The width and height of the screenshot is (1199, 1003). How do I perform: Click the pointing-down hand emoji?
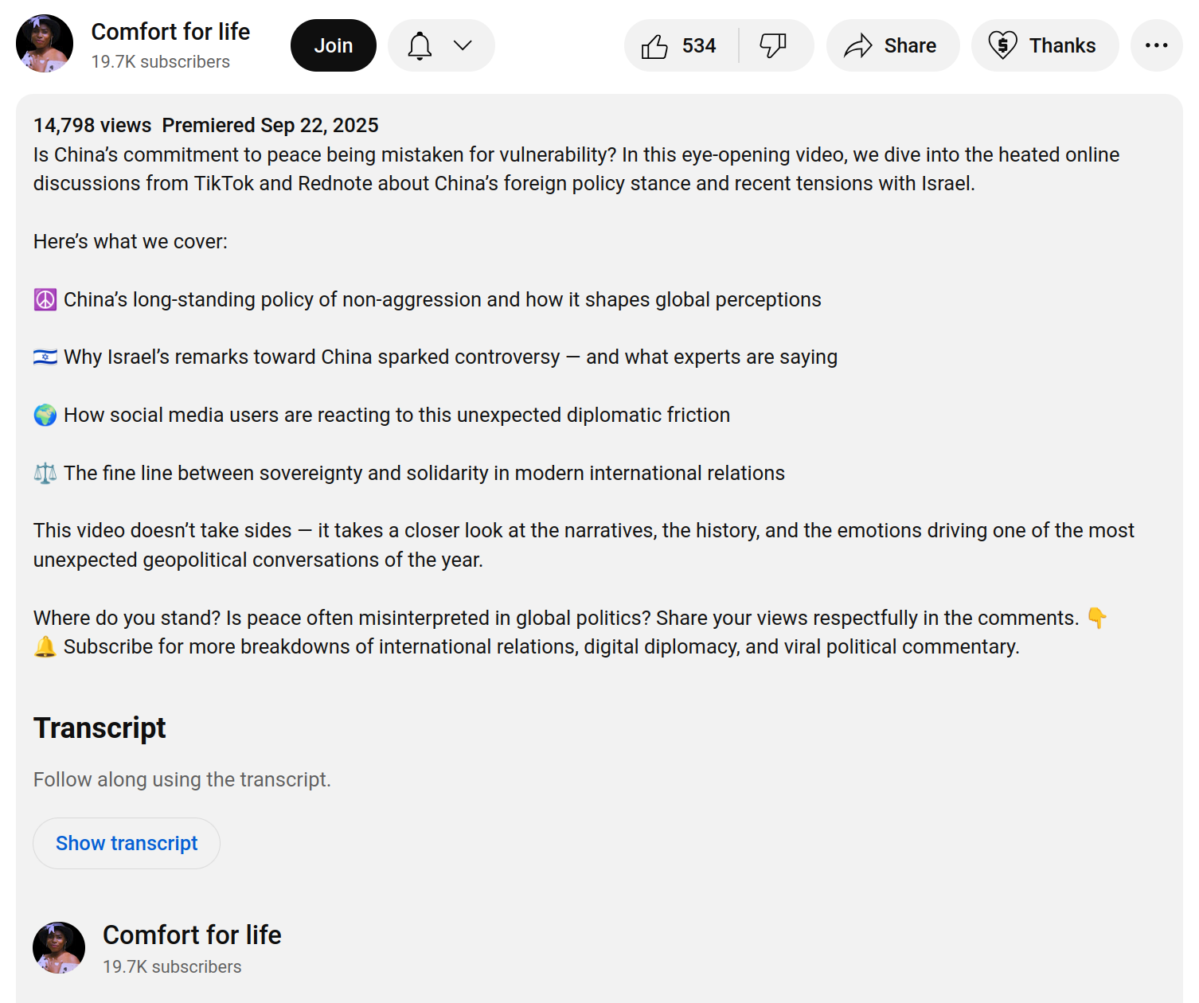pos(1097,619)
